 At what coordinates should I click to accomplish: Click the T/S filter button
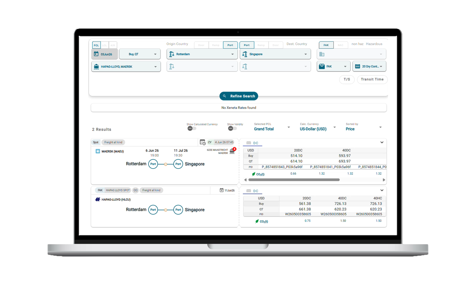pyautogui.click(x=347, y=79)
